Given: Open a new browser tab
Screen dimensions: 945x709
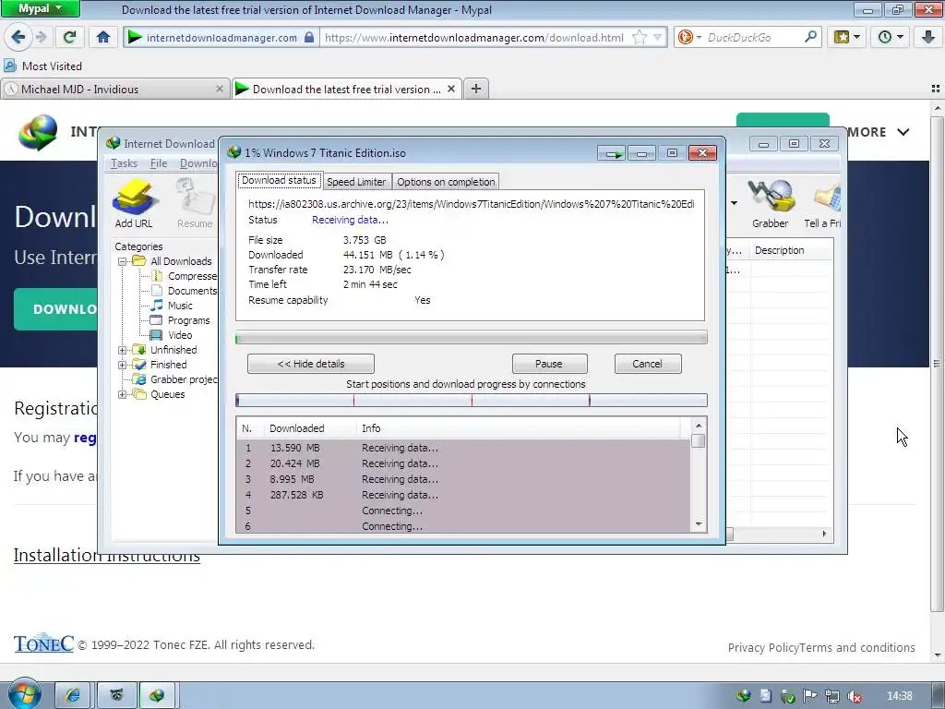Looking at the screenshot, I should point(475,89).
